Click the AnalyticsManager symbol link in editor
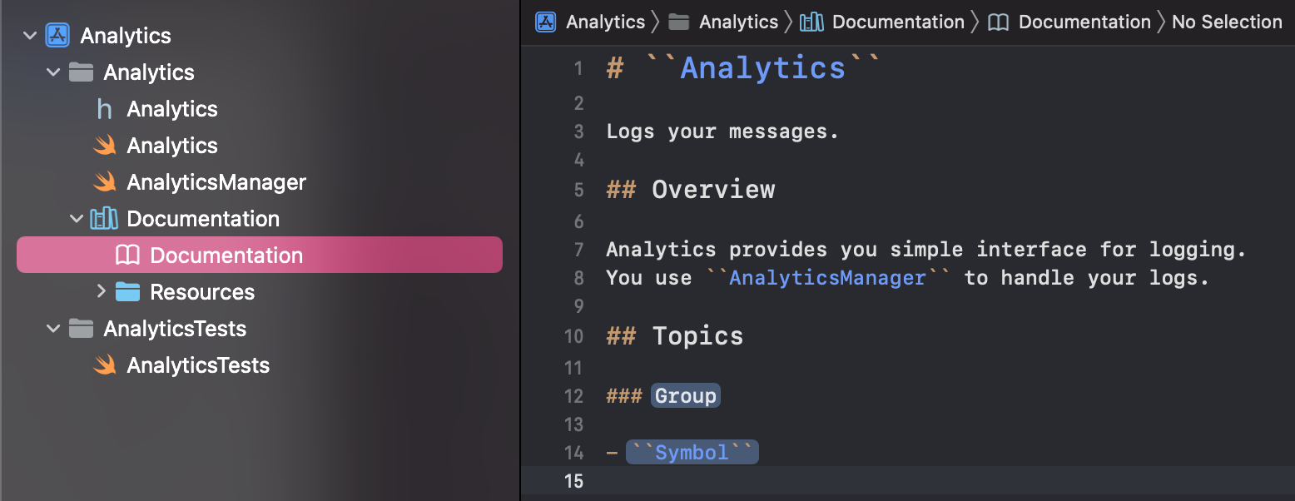Viewport: 1295px width, 501px height. point(827,277)
